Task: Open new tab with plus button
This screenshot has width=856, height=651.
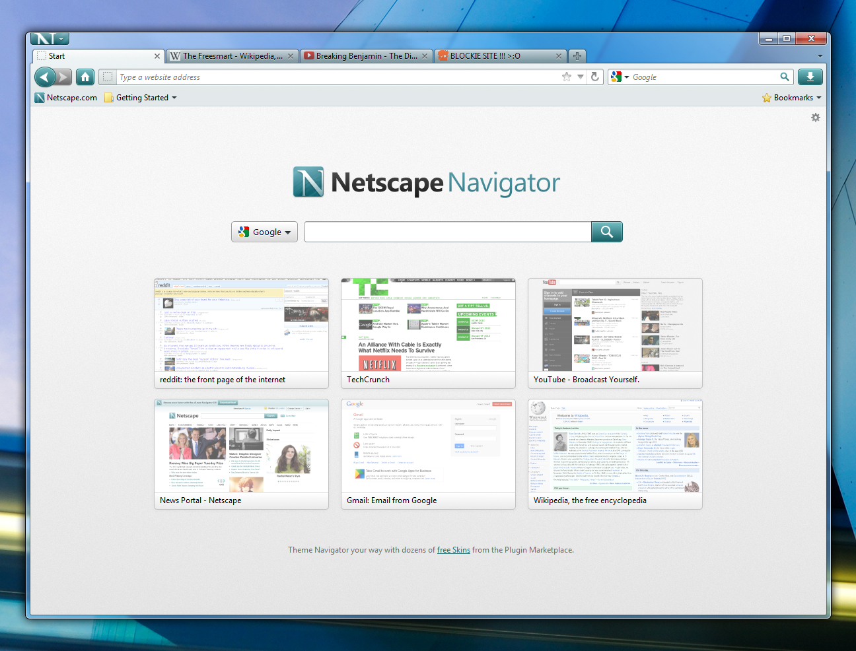Action: pos(577,56)
